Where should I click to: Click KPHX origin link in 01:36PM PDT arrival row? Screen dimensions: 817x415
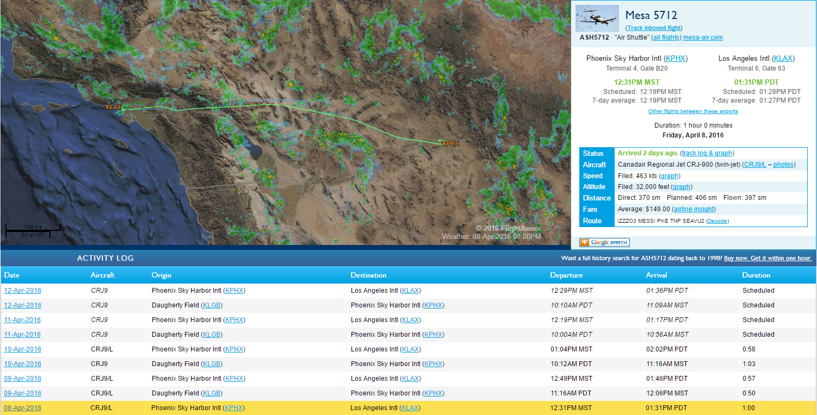[x=234, y=291]
